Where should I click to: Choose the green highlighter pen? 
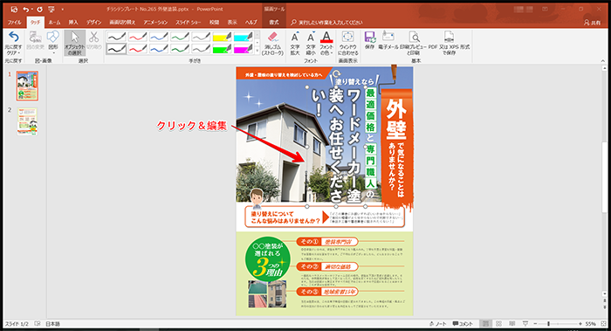pyautogui.click(x=222, y=49)
